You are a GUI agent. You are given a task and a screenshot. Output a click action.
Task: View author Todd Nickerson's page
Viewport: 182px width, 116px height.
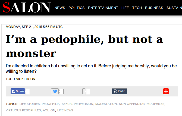click(20, 79)
